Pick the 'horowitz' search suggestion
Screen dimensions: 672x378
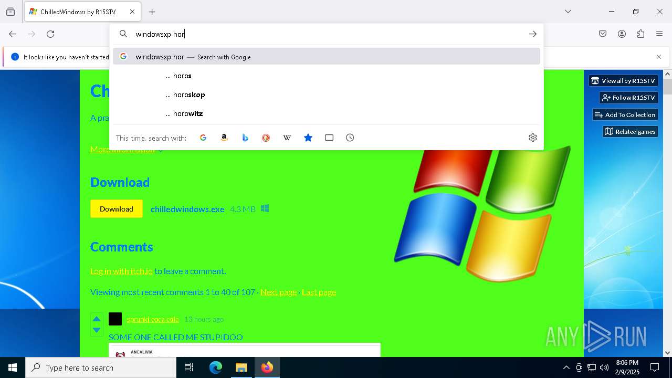(x=327, y=113)
